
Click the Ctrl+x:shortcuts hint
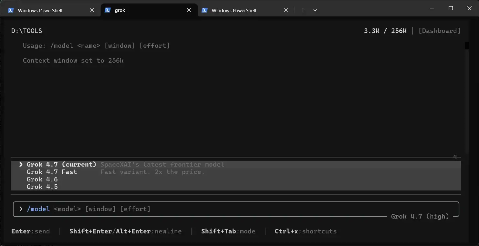tap(306, 231)
